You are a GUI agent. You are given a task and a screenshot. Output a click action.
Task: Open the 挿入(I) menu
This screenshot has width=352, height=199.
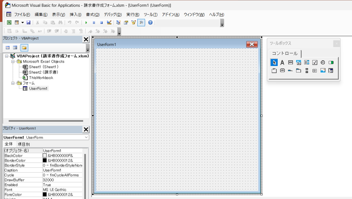coord(76,15)
